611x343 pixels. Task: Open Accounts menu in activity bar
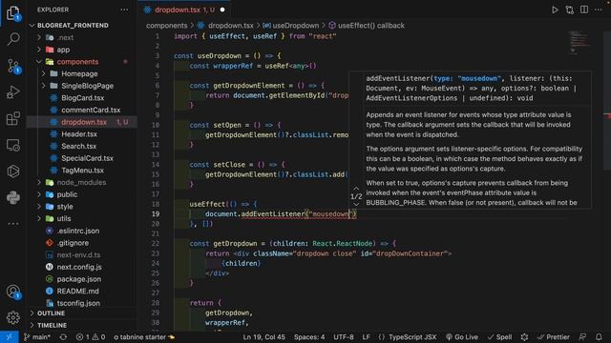(x=12, y=292)
